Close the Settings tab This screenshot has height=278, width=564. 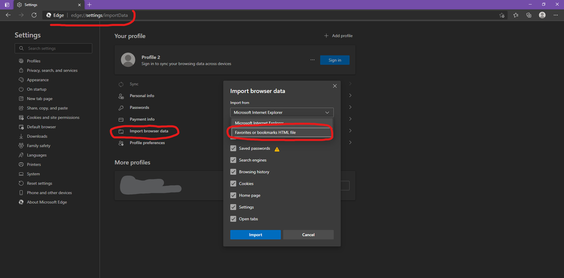tap(79, 5)
